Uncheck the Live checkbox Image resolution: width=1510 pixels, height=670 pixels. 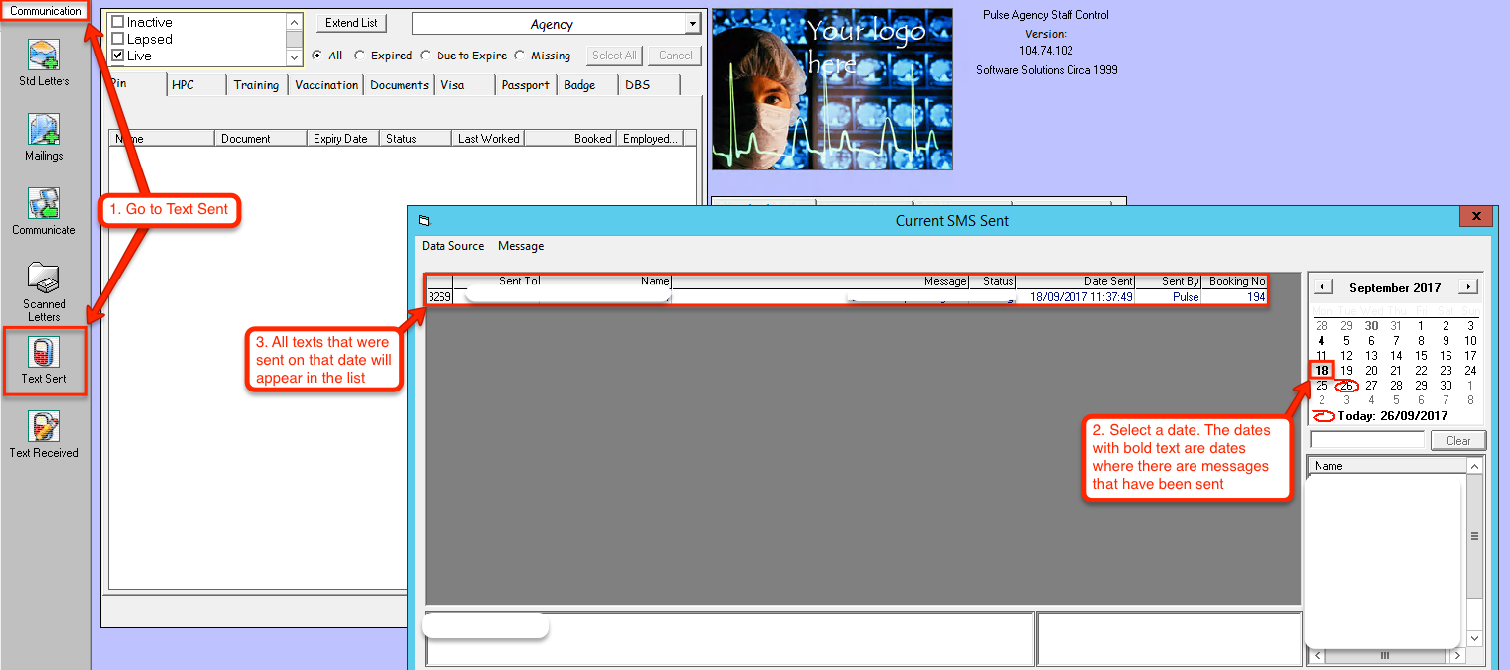[118, 56]
